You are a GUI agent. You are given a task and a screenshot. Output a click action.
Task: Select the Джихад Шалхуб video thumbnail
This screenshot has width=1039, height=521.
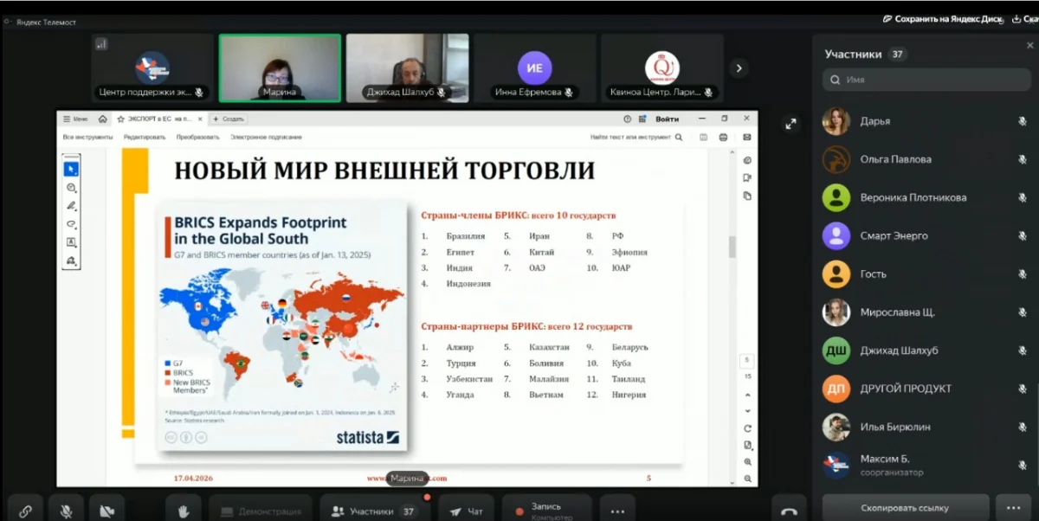click(x=408, y=68)
